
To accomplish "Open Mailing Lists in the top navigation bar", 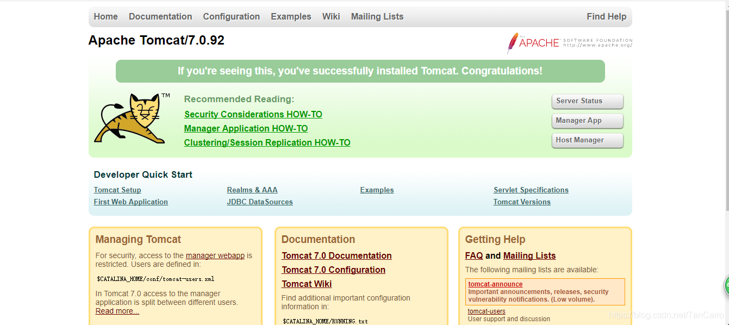I will click(377, 16).
